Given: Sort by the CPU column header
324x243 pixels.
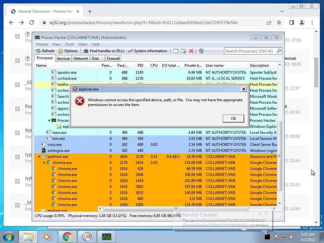Looking at the screenshot, I should (x=152, y=65).
